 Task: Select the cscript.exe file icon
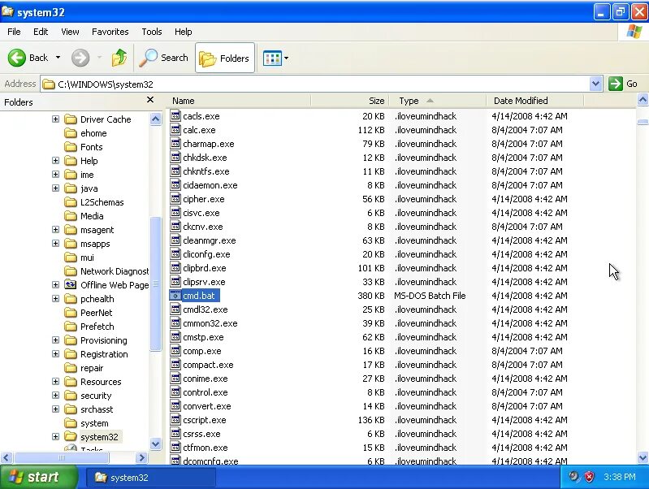(175, 420)
